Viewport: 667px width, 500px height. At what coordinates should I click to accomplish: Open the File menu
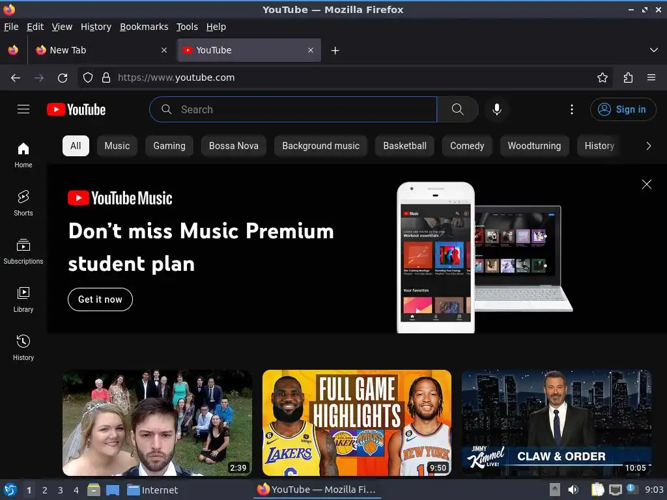(11, 27)
